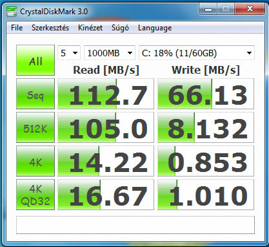Run all benchmarks with the All button

coord(35,60)
